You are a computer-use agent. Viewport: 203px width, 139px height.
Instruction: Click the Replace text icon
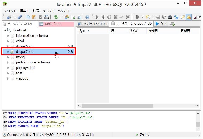176,17
